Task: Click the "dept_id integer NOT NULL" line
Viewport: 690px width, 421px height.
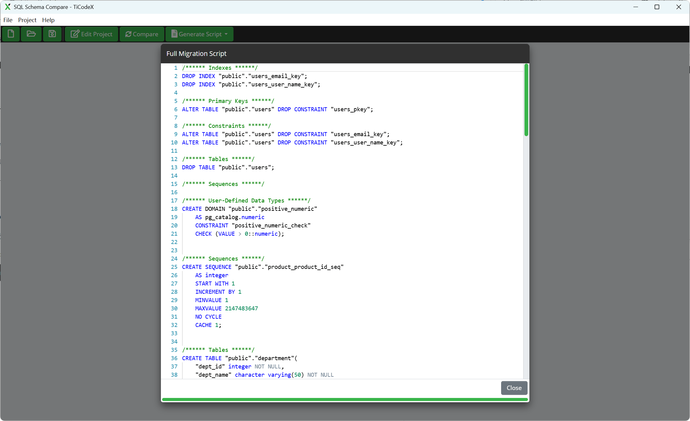Action: pyautogui.click(x=240, y=366)
